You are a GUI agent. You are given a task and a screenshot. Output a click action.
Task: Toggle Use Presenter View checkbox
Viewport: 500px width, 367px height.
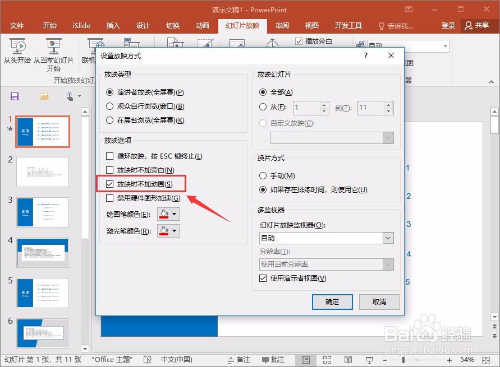[x=263, y=278]
